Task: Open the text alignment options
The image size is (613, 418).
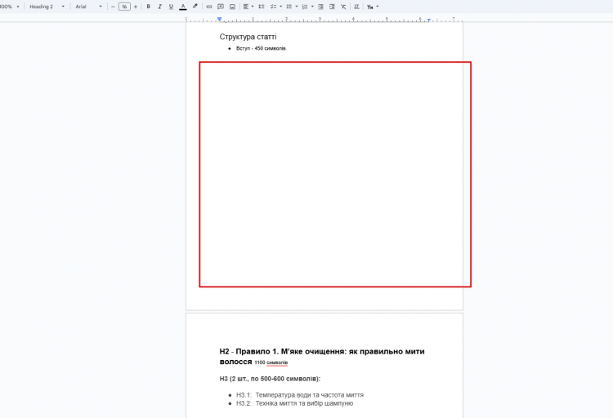Action: point(248,7)
